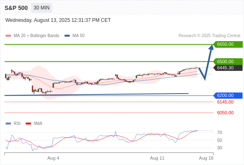Click the Aug 18 date axis label
This screenshot has width=244, height=165.
206,158
